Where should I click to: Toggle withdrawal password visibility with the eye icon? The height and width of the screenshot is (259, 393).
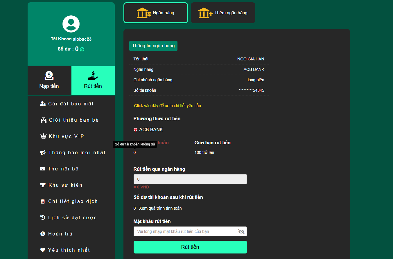pos(241,231)
